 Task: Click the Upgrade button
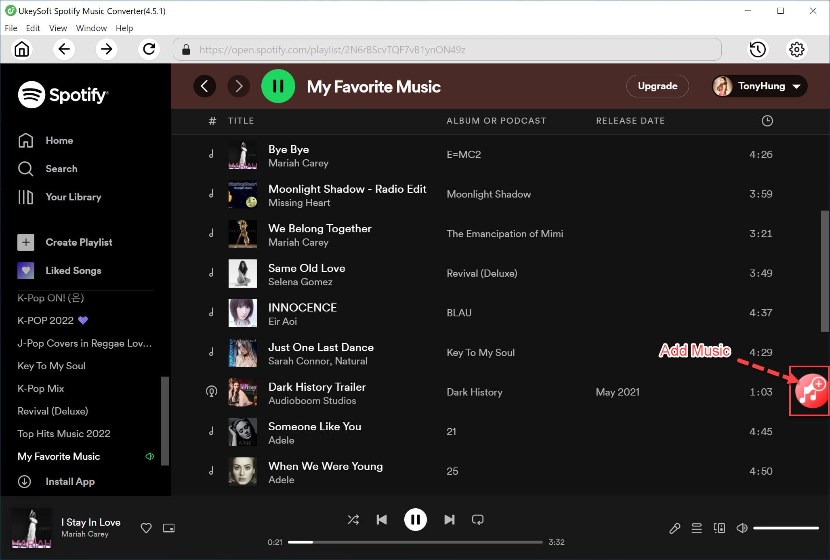tap(656, 86)
